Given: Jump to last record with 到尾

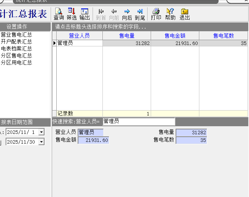Looking at the screenshot, I should coord(140,14).
